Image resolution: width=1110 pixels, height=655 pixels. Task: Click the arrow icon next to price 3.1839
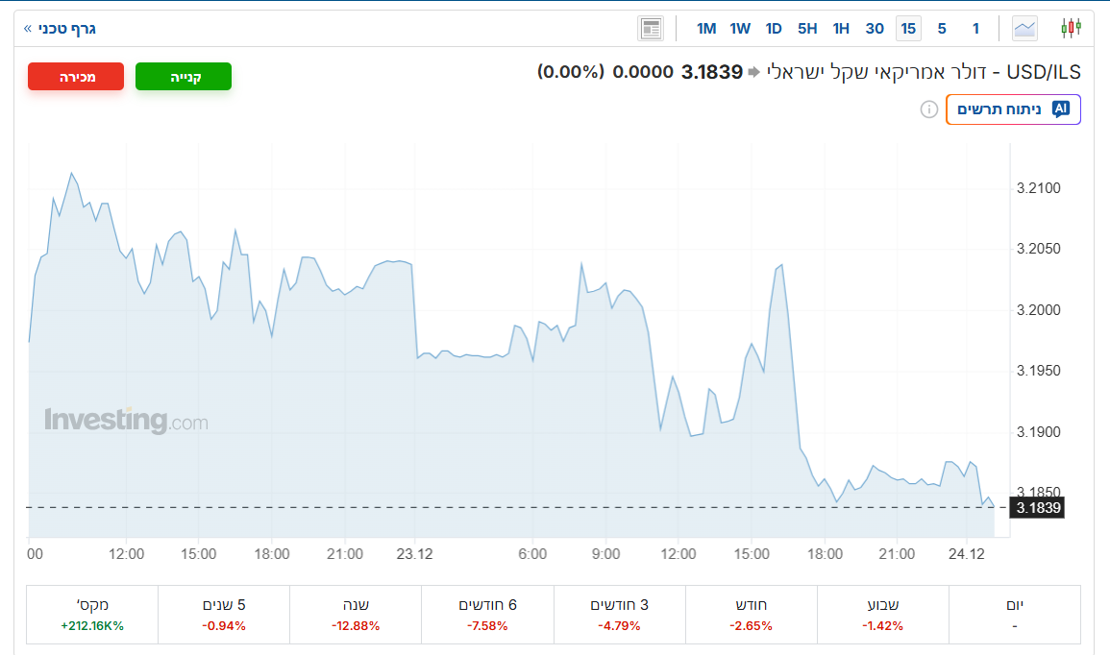tap(753, 72)
